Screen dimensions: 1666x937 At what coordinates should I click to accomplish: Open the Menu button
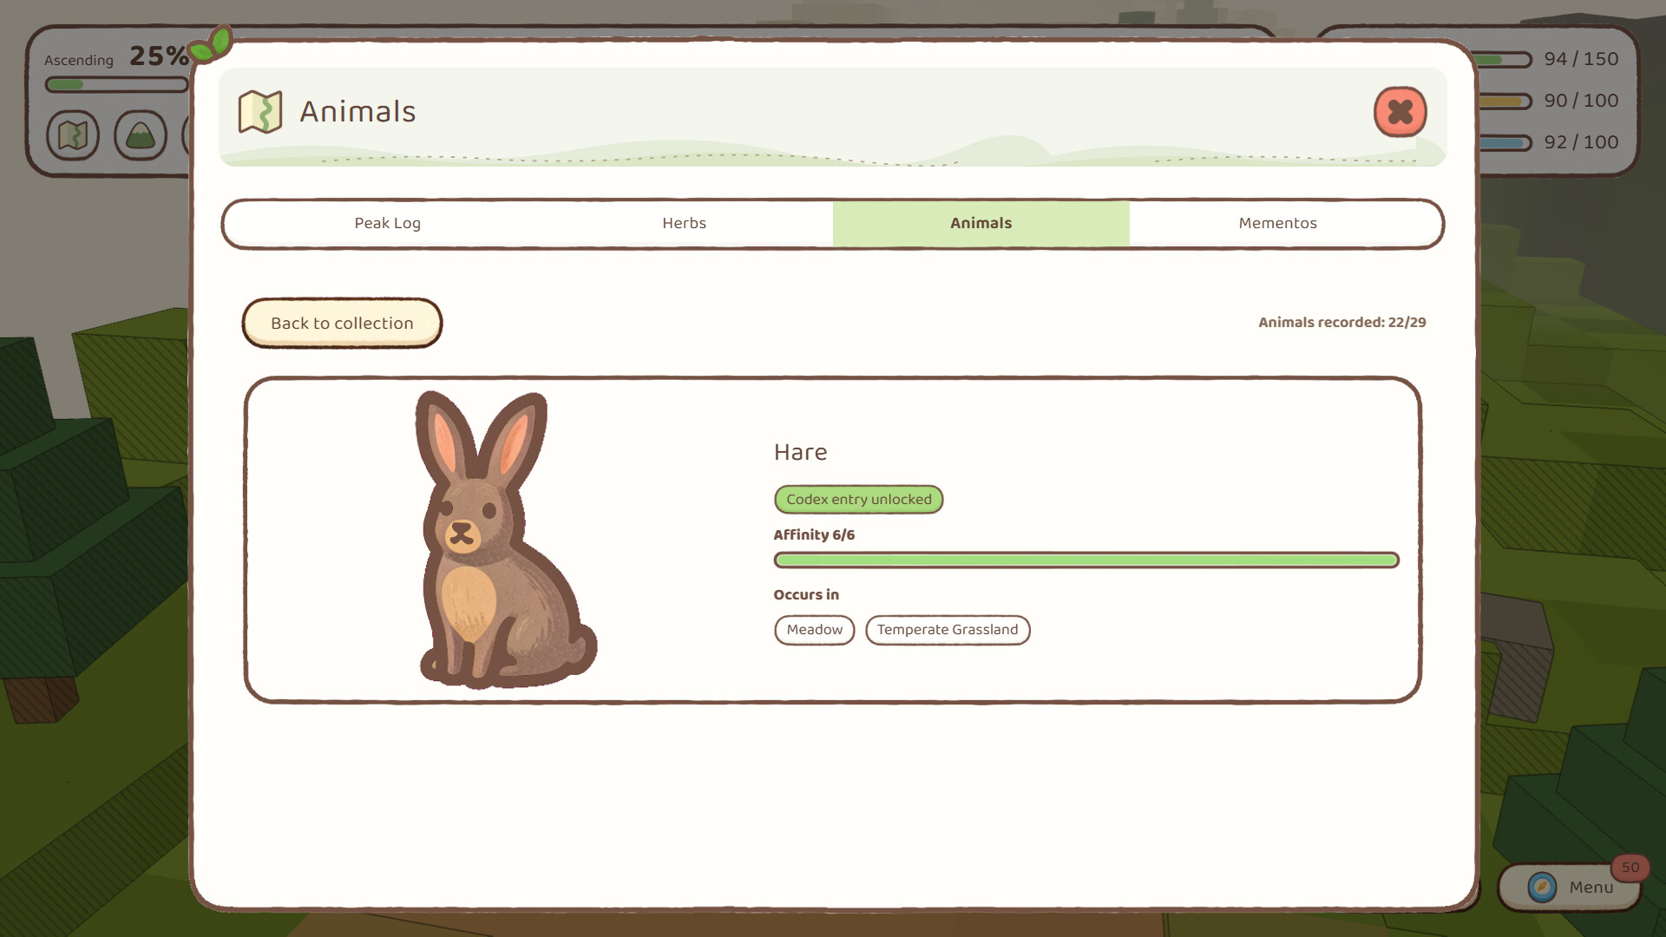coord(1570,887)
